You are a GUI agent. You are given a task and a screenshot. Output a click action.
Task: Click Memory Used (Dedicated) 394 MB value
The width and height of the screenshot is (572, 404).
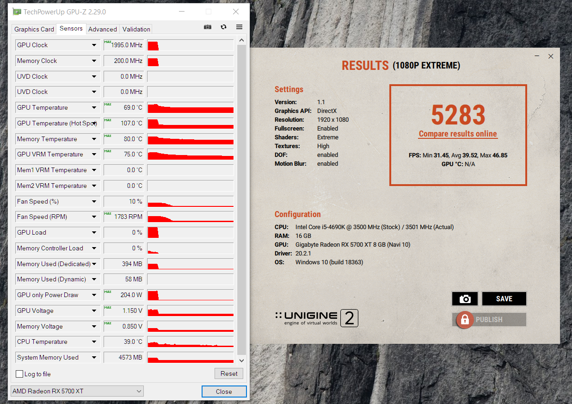coord(123,264)
